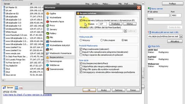185x104 pixels.
Task: Open Wyświetlanie statystyk icon
Action: 47,45
